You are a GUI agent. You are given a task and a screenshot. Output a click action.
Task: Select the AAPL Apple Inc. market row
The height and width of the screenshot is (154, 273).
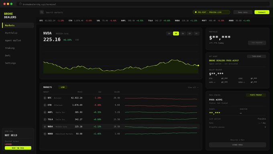point(121,112)
